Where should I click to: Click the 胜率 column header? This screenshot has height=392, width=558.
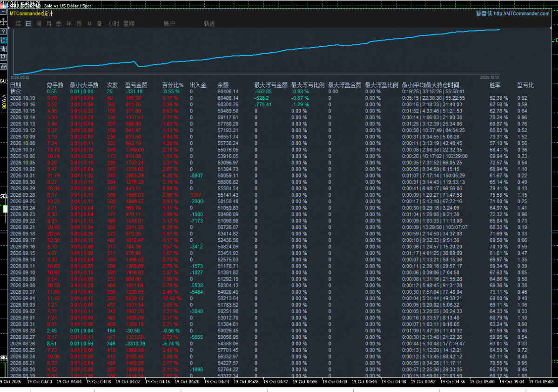pos(495,85)
